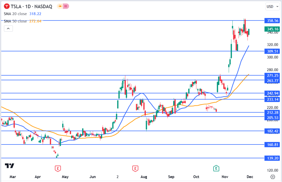Select the SMA 50 close indicator label
Image resolution: width=282 pixels, height=182 pixels.
coord(15,21)
